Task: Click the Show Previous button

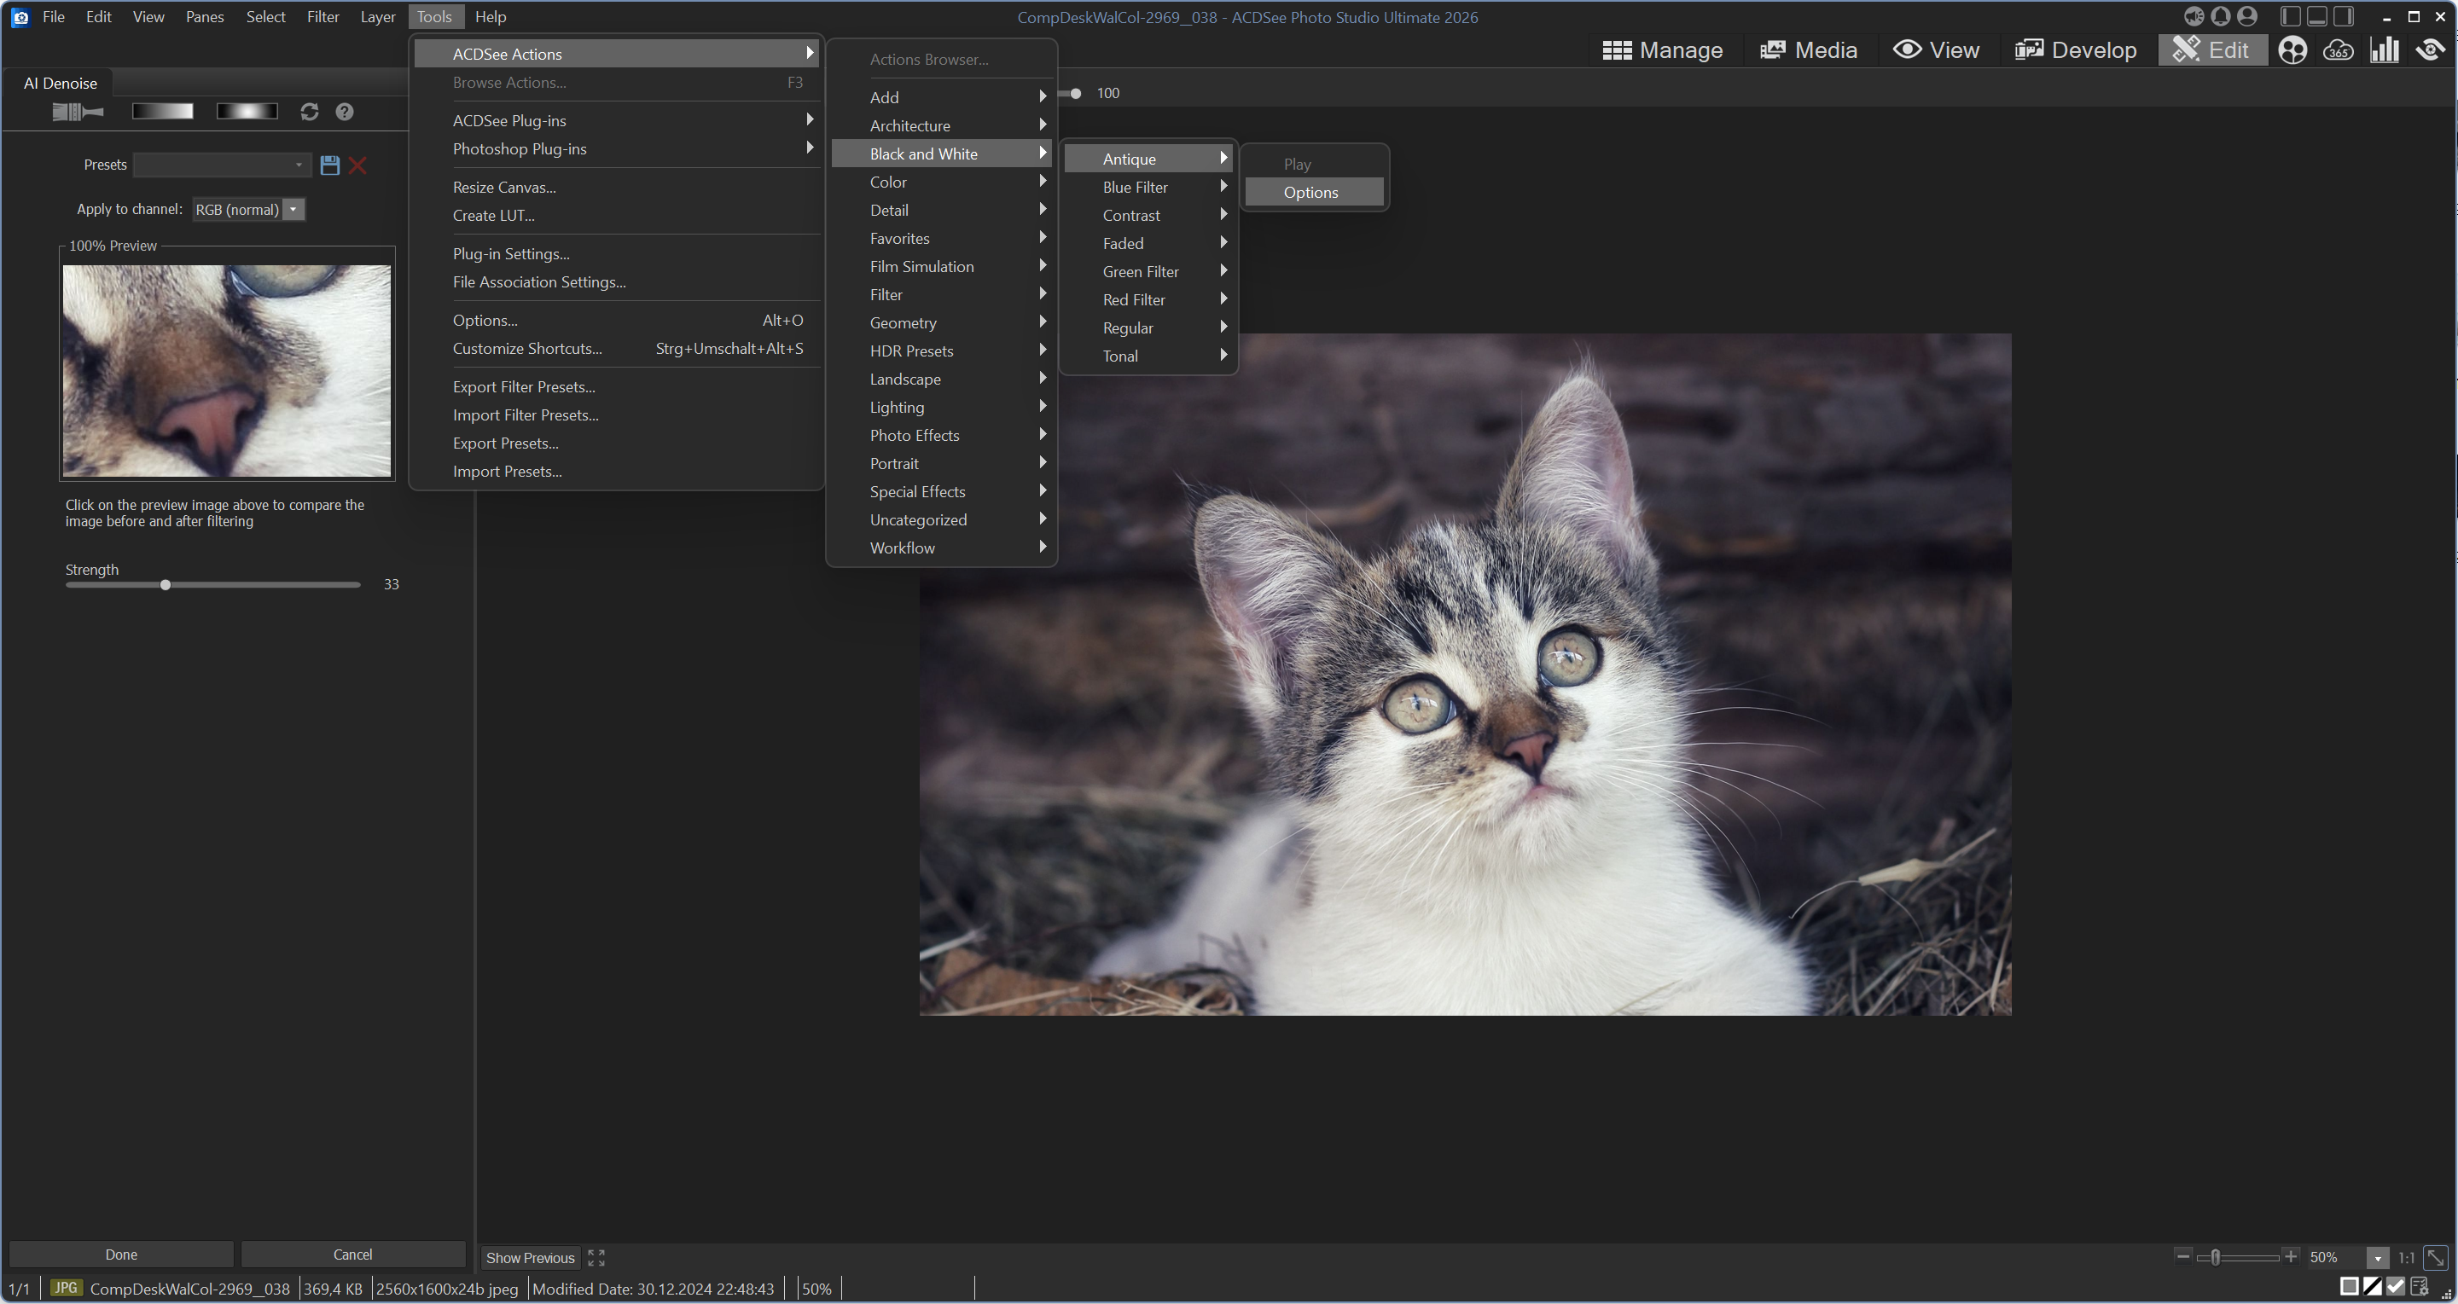Action: [x=531, y=1257]
